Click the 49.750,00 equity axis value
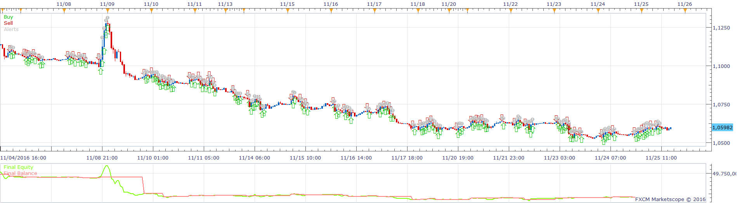Viewport: 737px width, 203px height. [724, 174]
